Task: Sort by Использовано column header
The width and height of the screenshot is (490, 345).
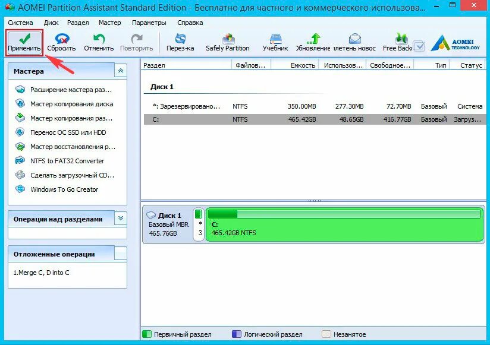Action: pyautogui.click(x=343, y=65)
